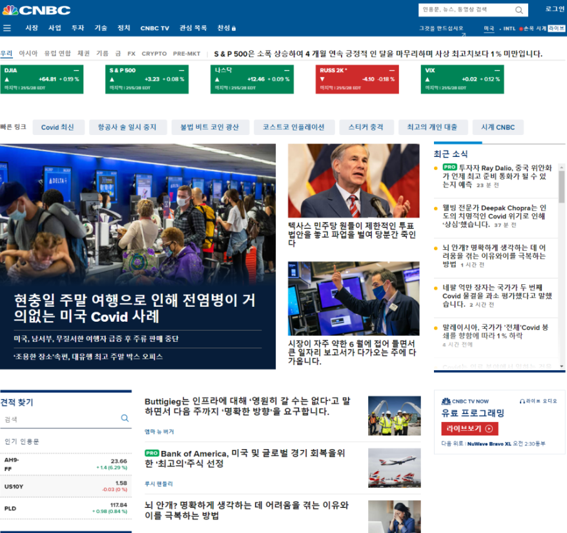Select the PRE-MKT markets tab

click(187, 54)
